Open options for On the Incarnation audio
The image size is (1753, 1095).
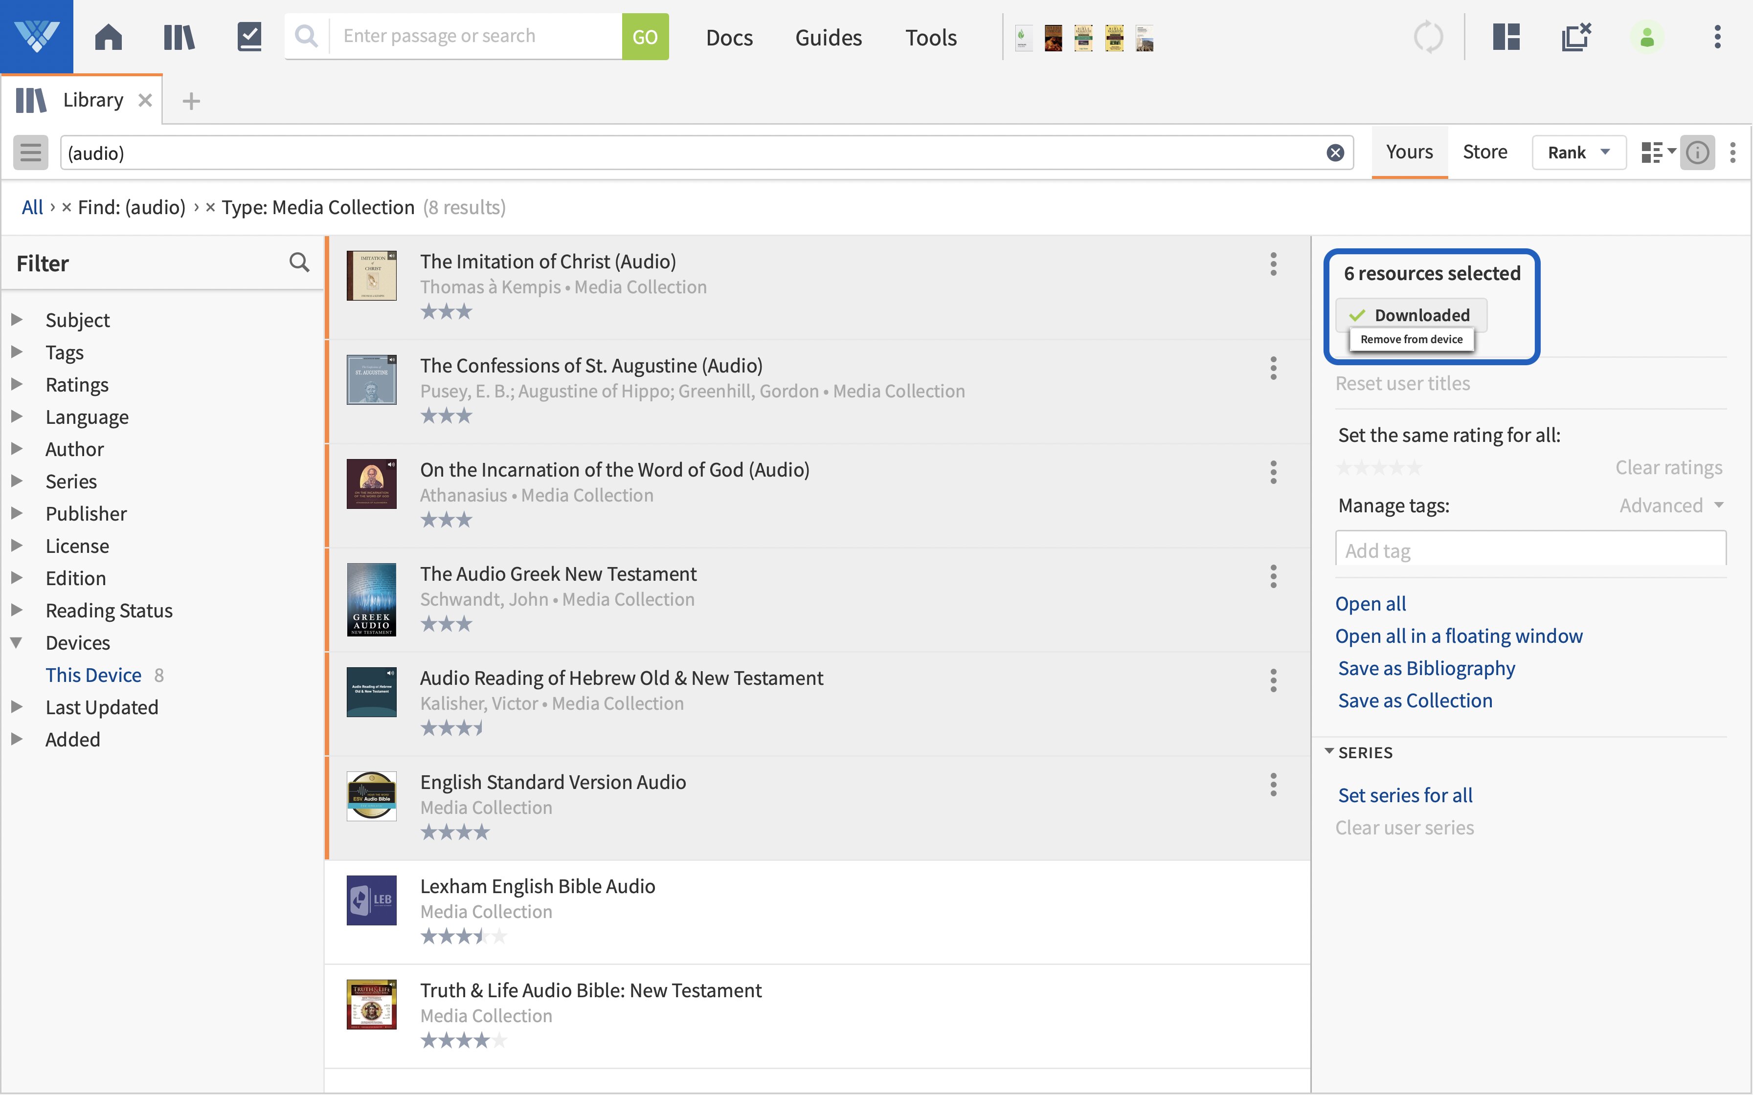tap(1273, 472)
